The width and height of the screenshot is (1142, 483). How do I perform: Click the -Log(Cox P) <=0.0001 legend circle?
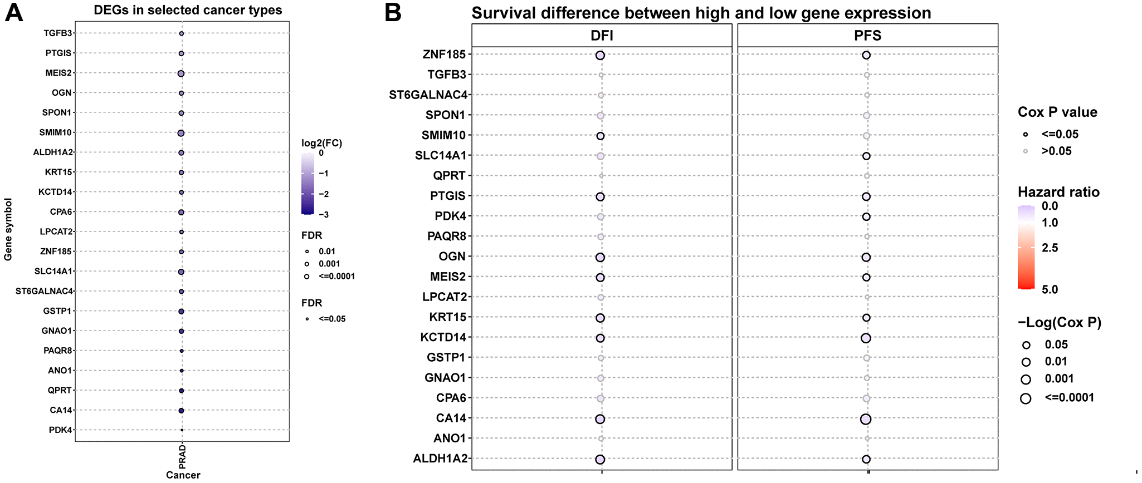click(x=1026, y=398)
